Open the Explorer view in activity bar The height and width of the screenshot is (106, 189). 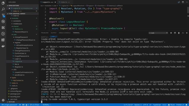pos(3,3)
